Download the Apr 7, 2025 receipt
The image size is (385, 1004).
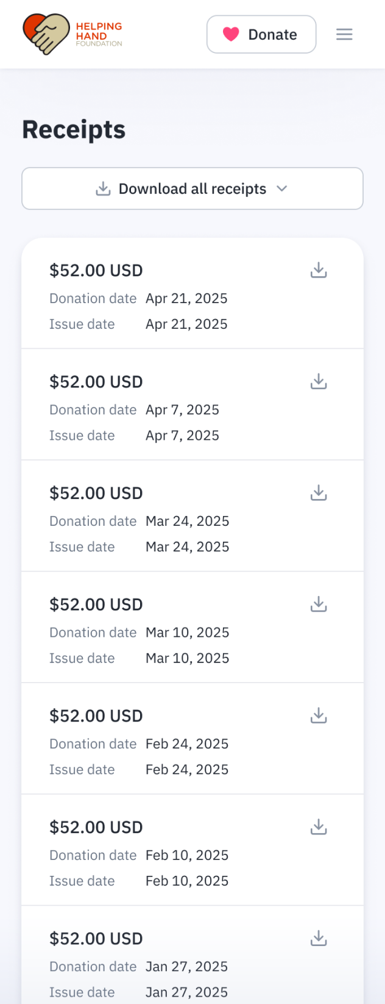click(x=319, y=382)
